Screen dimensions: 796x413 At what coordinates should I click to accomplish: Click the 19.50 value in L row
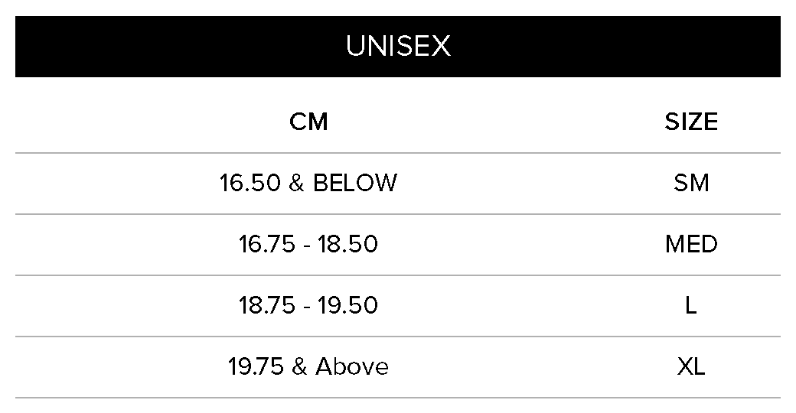[350, 306]
